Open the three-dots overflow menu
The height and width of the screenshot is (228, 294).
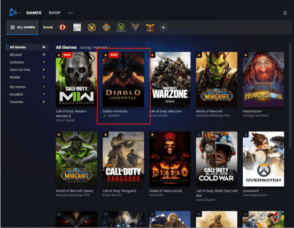71,13
